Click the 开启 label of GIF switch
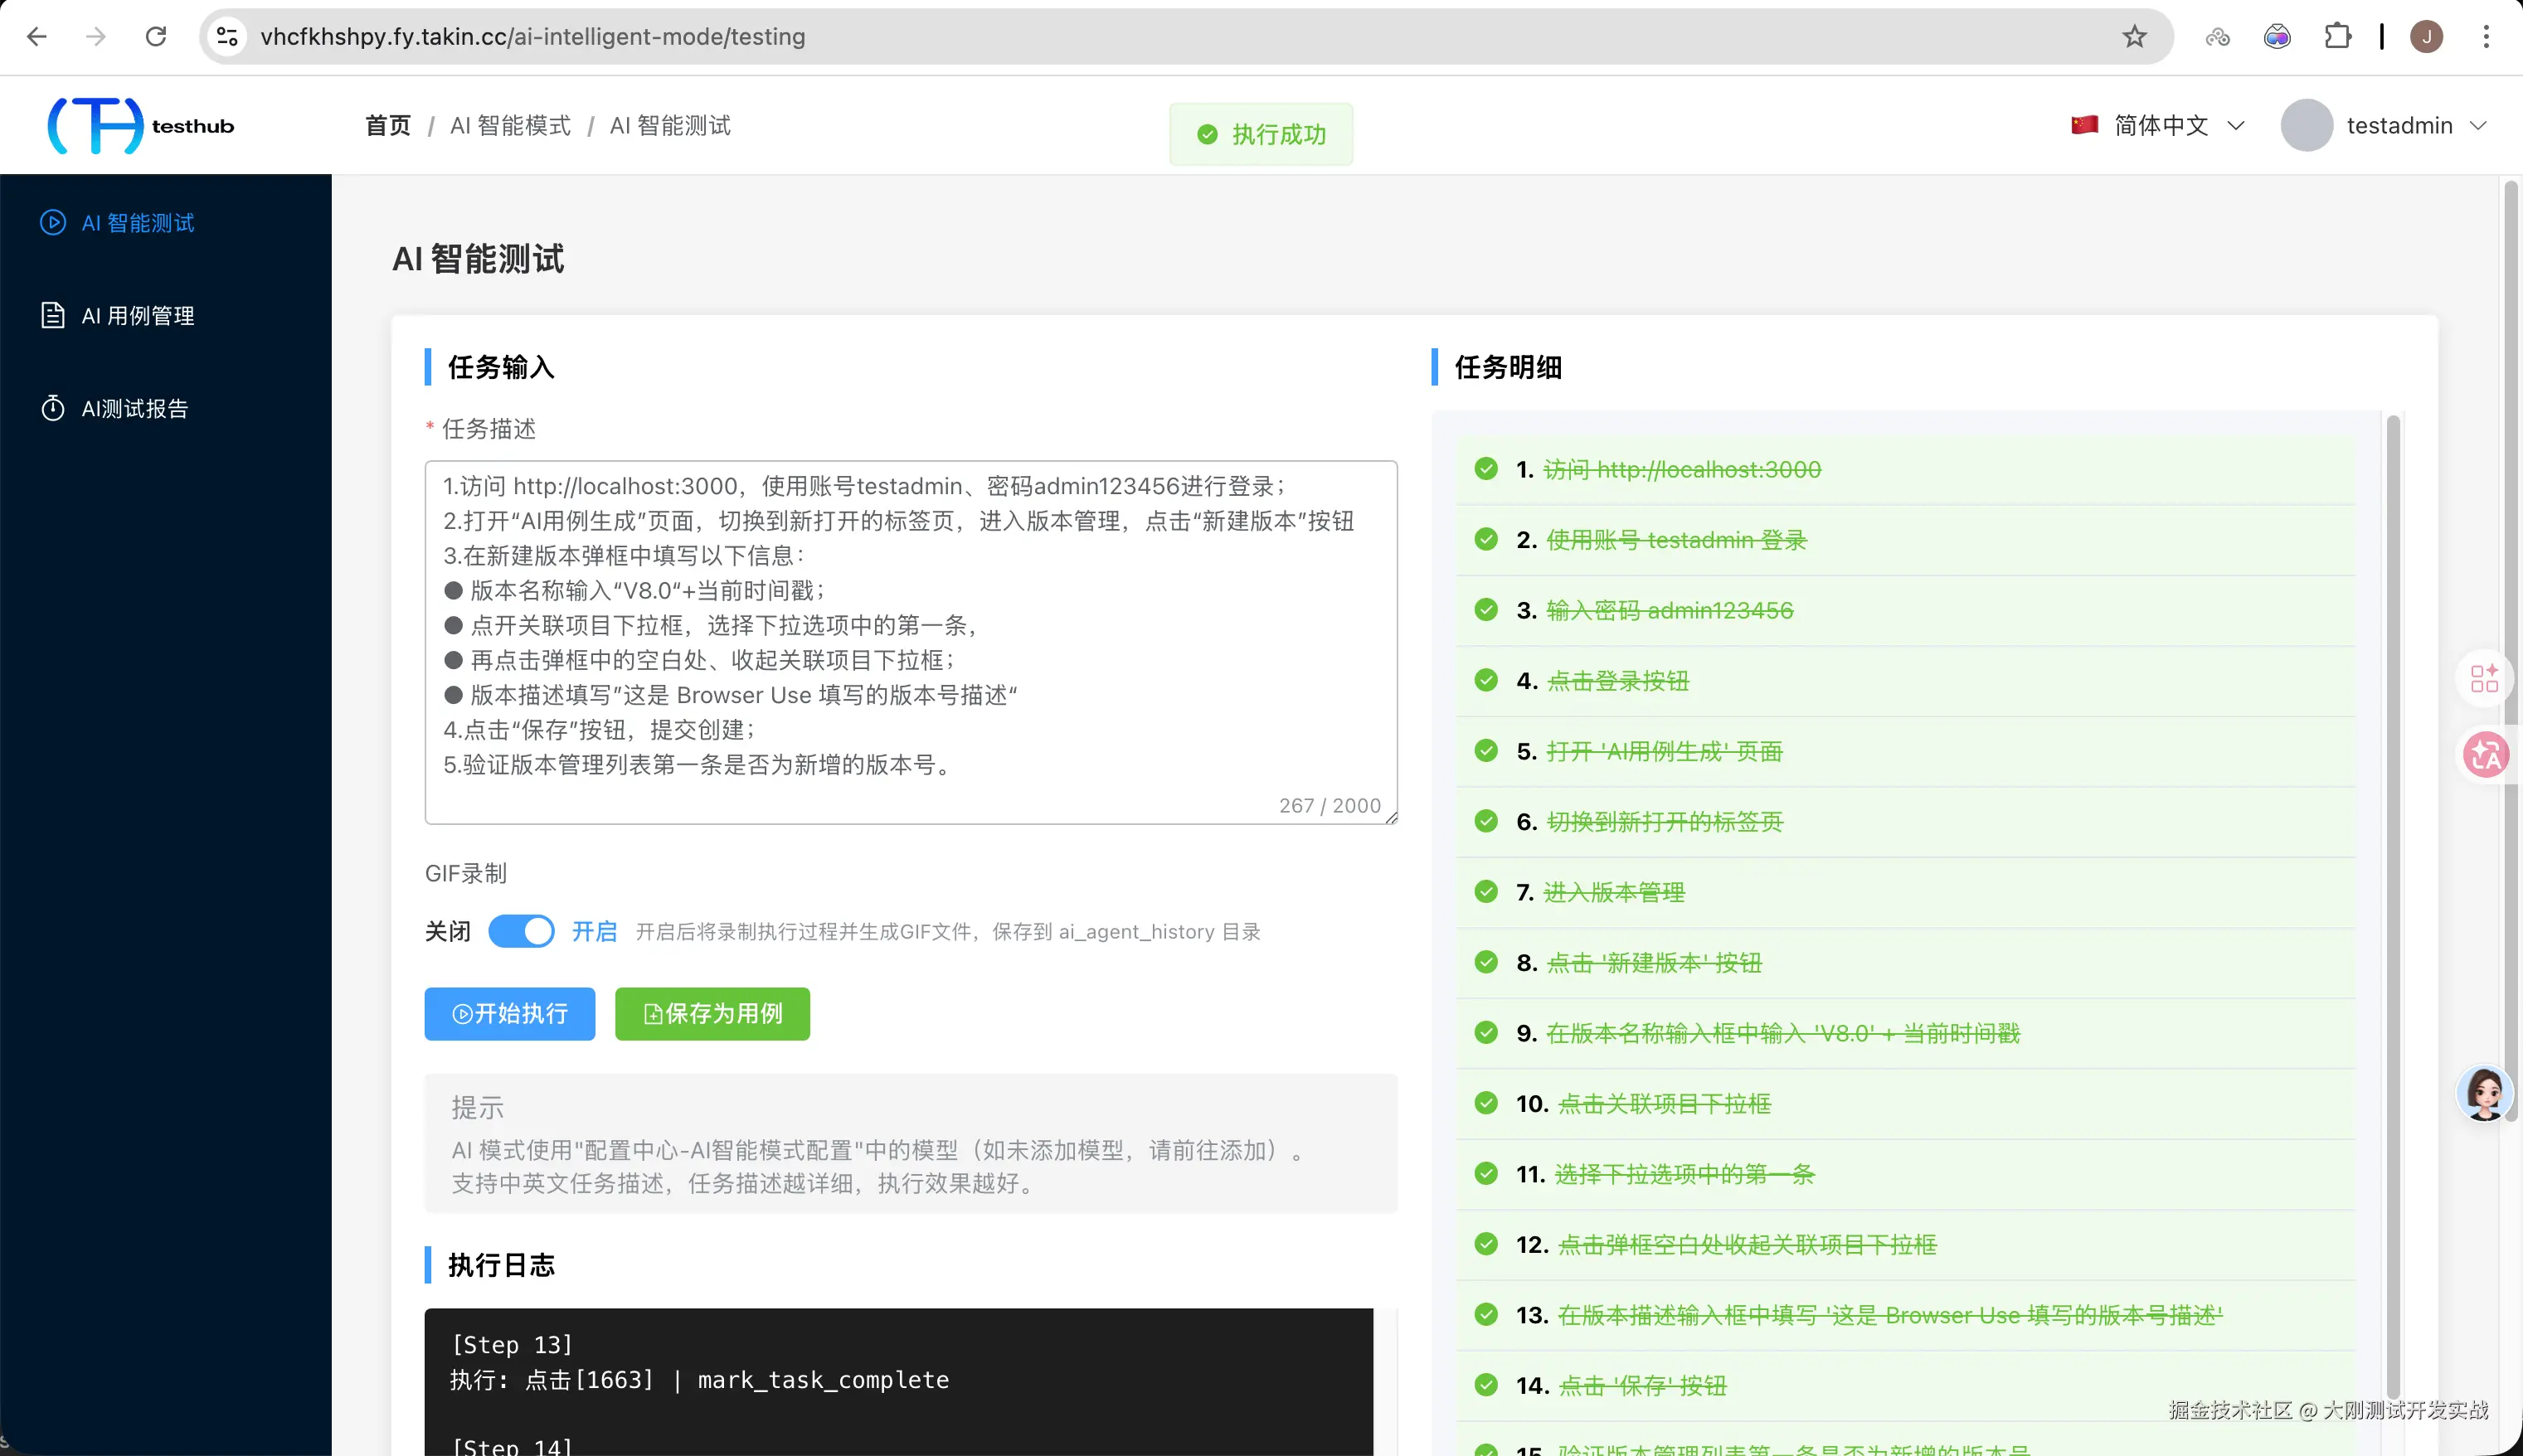 [x=594, y=931]
